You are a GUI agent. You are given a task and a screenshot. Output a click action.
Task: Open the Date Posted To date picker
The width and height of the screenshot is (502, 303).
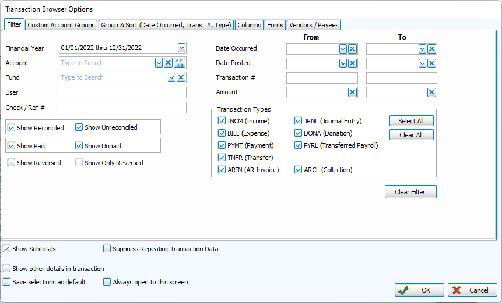point(422,63)
